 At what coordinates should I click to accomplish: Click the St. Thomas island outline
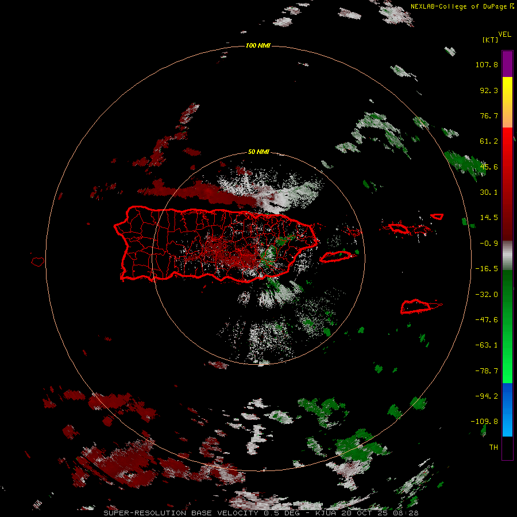pos(398,228)
